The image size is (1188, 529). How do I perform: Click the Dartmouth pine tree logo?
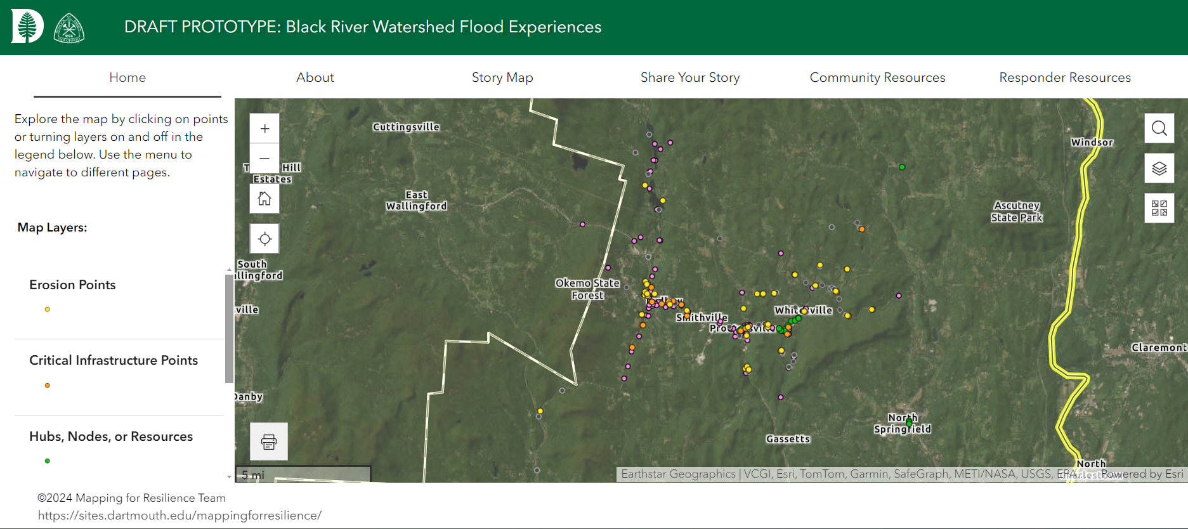point(27,27)
